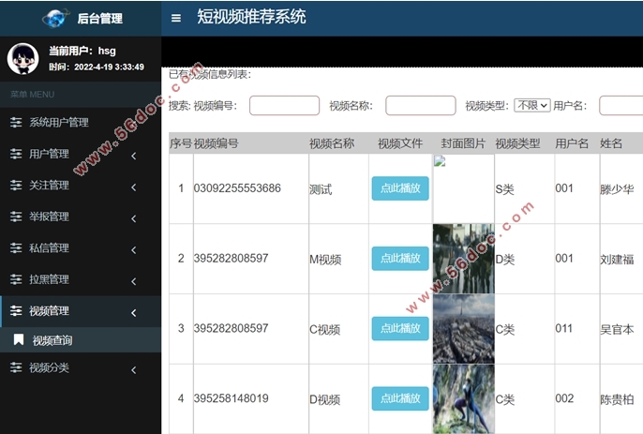Click slider icon beside 视频分类

point(16,368)
